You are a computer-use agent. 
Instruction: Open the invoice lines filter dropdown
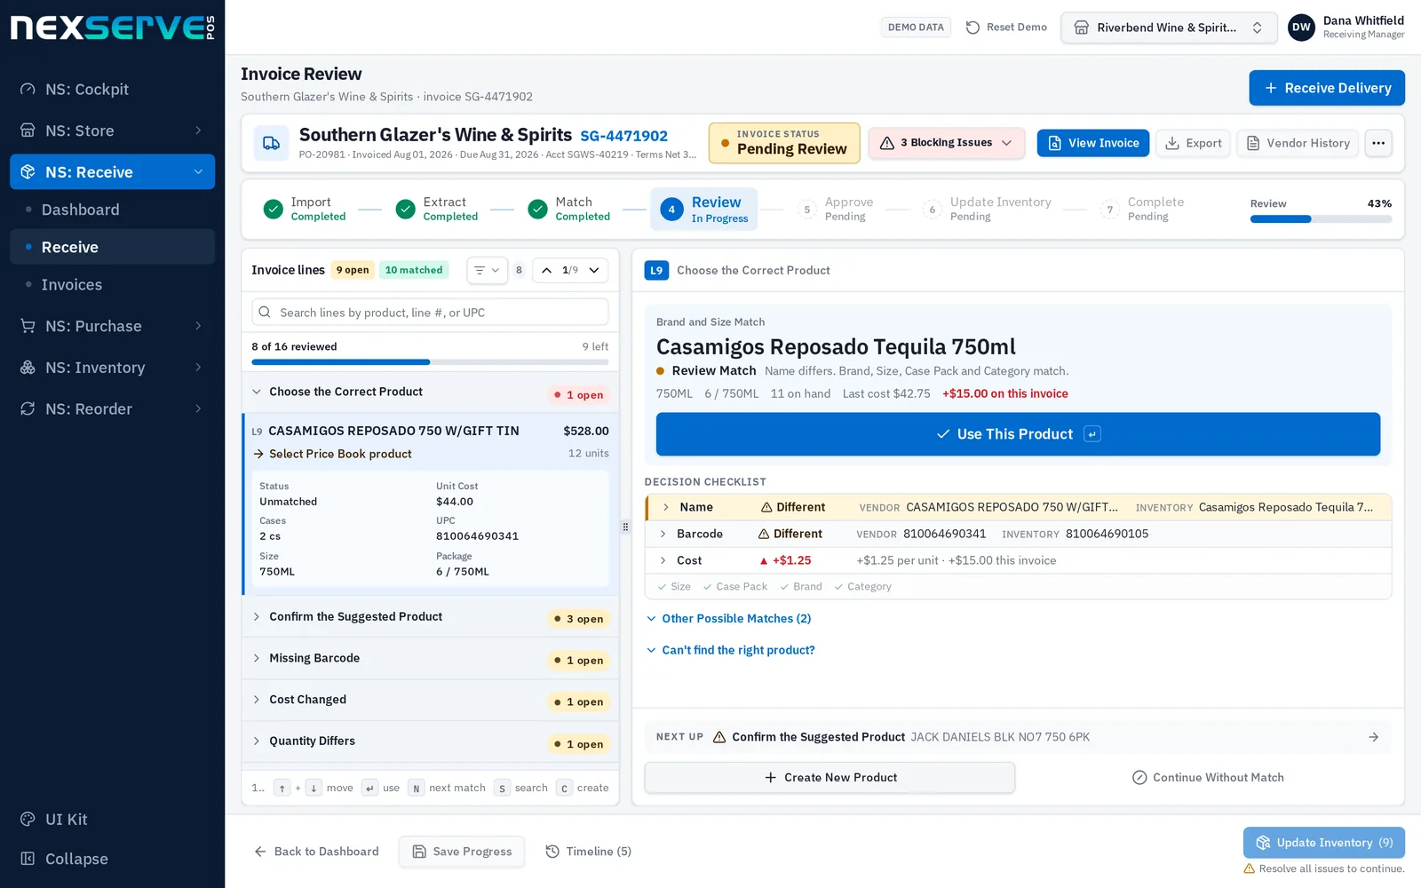(x=487, y=270)
